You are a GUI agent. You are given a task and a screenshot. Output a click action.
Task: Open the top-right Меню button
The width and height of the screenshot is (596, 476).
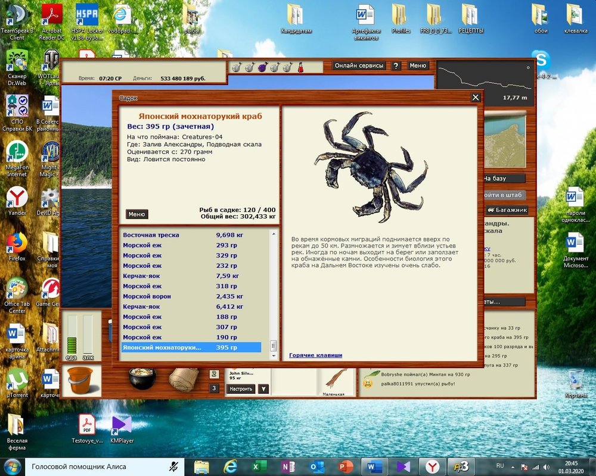coord(418,66)
